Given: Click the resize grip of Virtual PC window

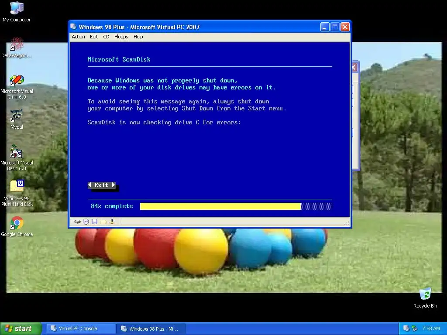Looking at the screenshot, I should coord(347,223).
